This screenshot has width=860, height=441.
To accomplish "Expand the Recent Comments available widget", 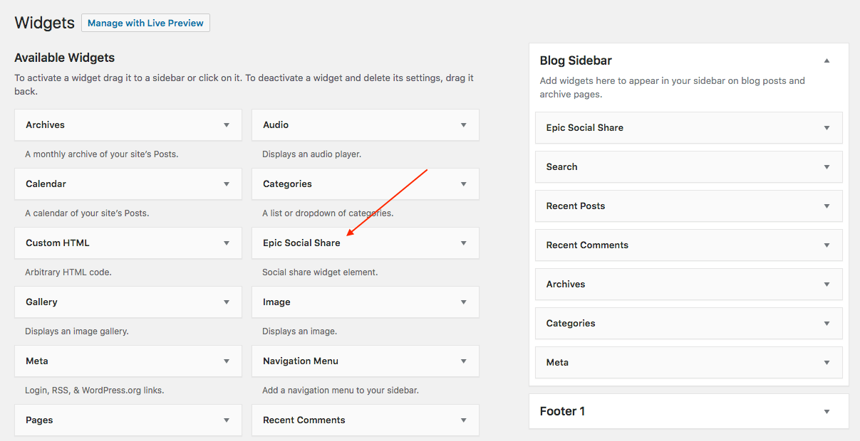I will pyautogui.click(x=464, y=420).
